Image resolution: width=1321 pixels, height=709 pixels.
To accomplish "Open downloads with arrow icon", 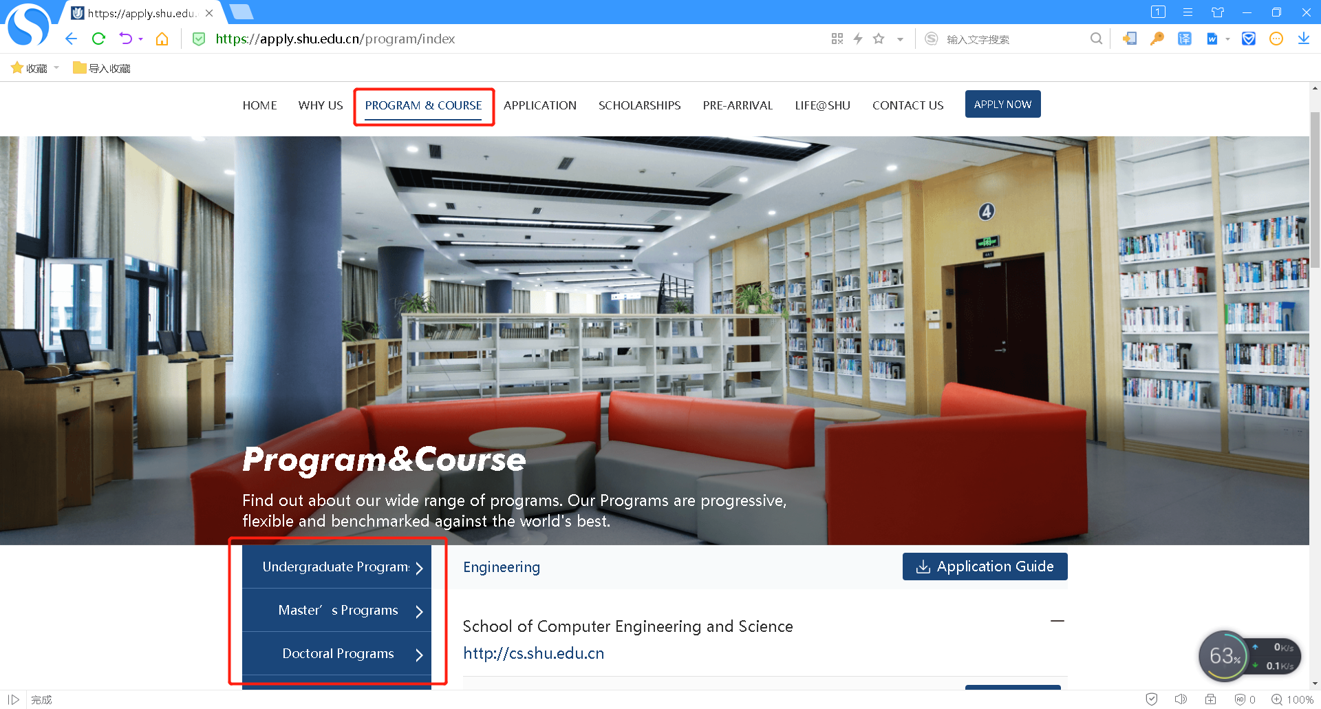I will 1304,39.
